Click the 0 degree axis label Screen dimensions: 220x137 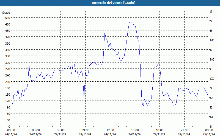[x=9, y=127]
